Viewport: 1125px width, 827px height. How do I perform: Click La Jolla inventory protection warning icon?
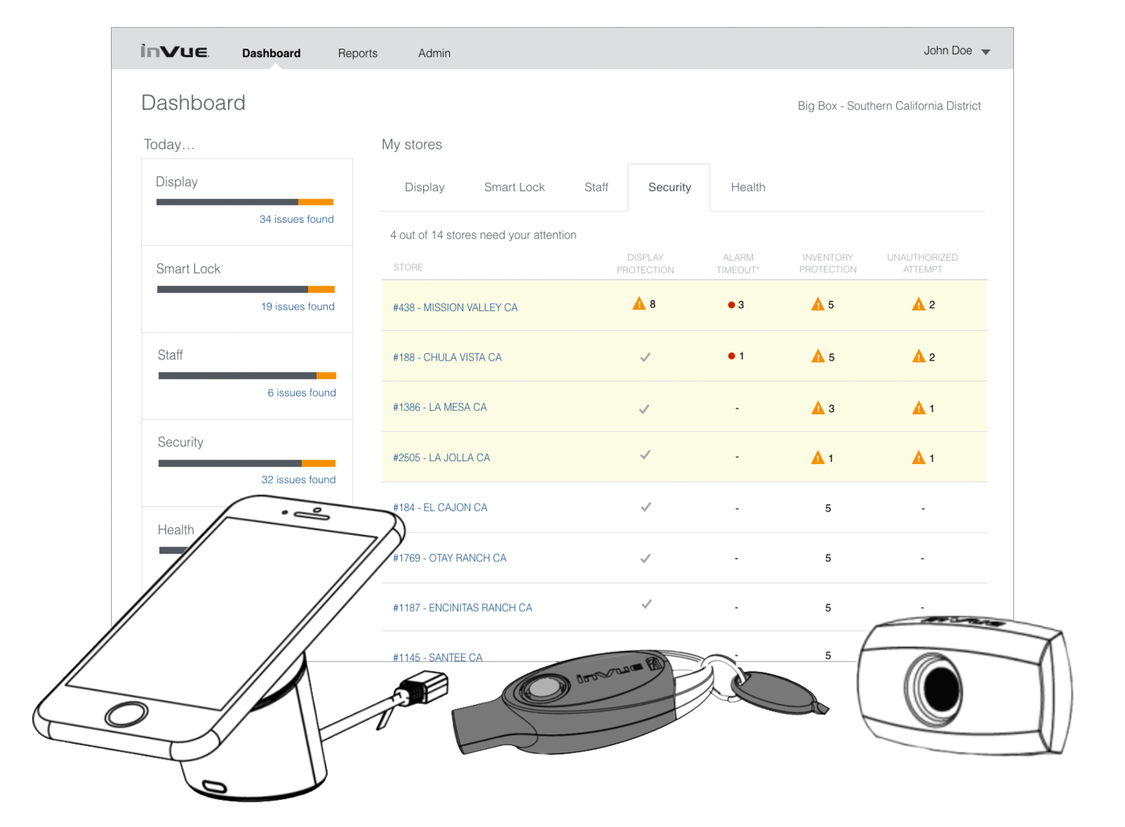coord(817,457)
